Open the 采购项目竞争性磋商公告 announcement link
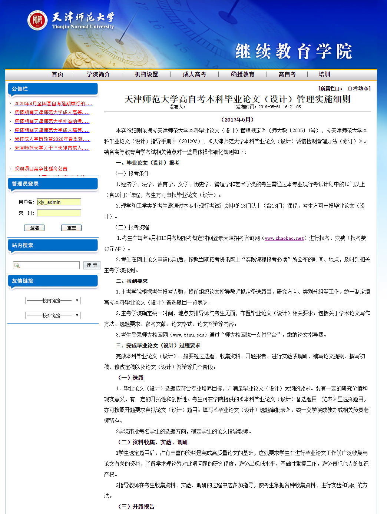This screenshot has width=387, height=514. 40,169
